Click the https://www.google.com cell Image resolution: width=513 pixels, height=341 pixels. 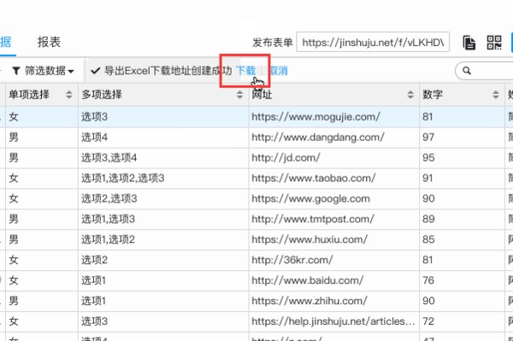click(334, 198)
